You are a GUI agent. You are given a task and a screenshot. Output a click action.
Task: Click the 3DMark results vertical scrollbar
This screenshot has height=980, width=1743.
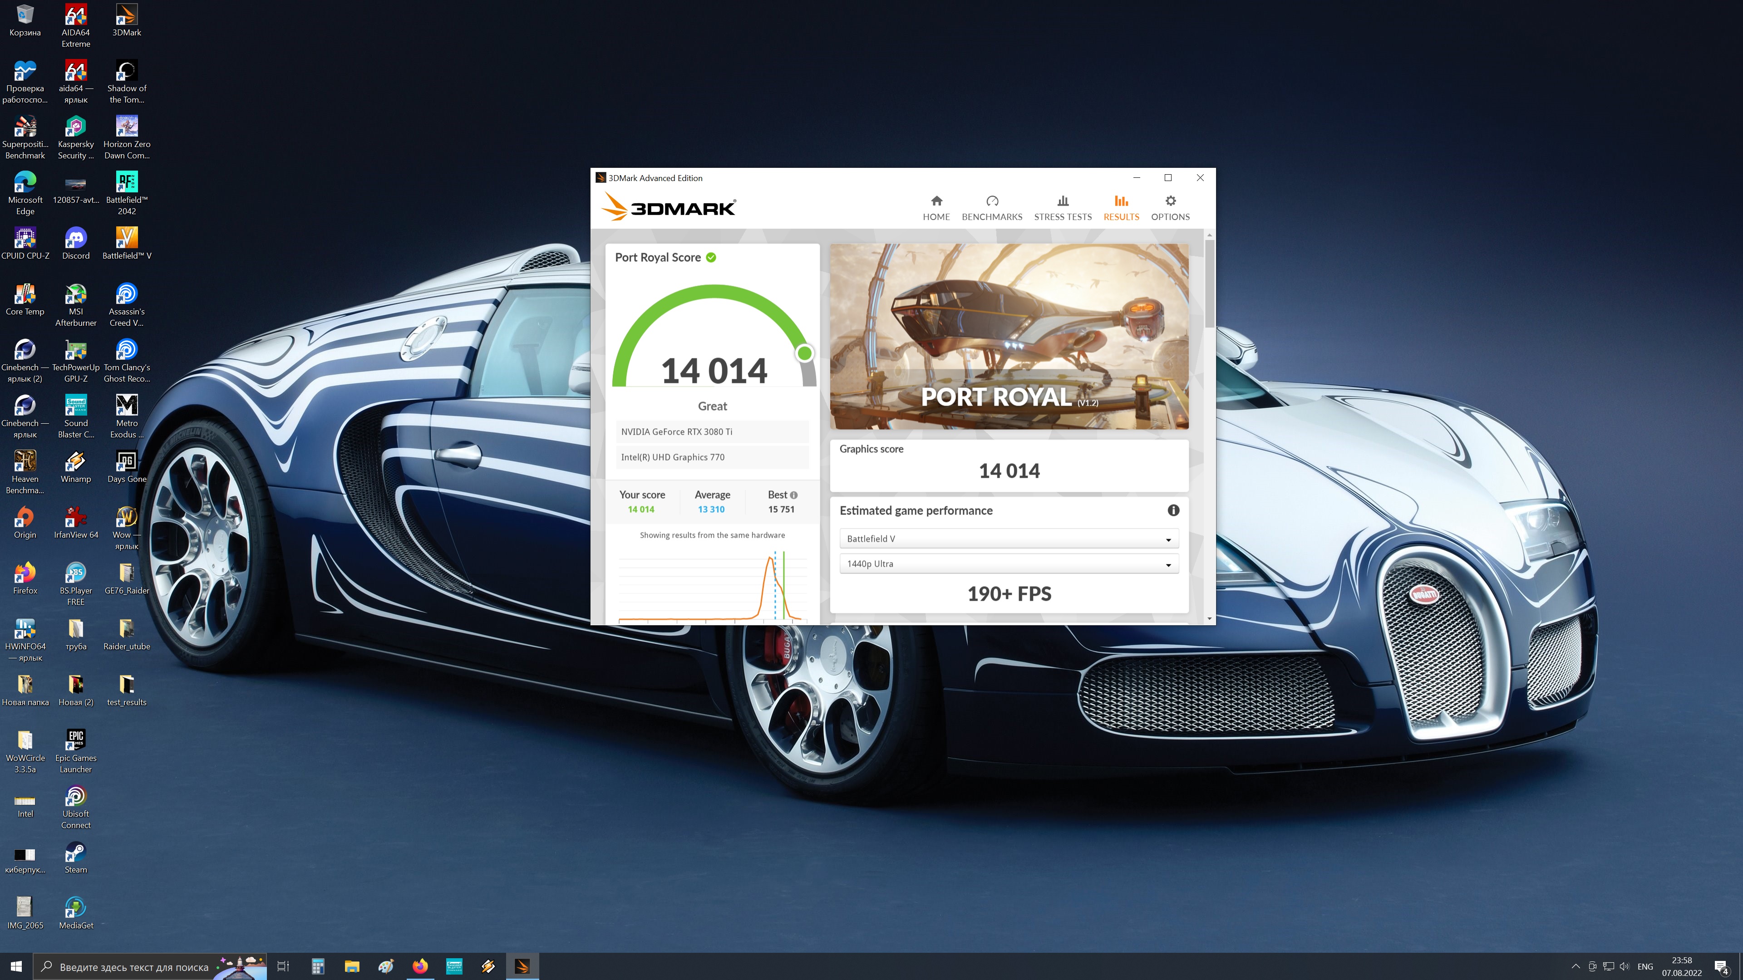pyautogui.click(x=1209, y=426)
